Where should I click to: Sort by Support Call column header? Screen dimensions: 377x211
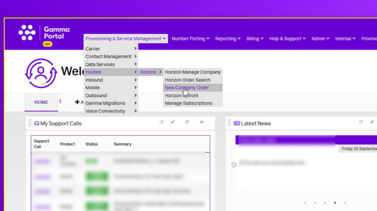pyautogui.click(x=41, y=144)
